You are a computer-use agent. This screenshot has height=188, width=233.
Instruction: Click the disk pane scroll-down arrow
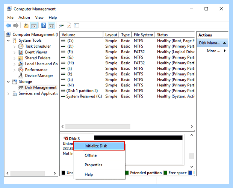(x=192, y=167)
